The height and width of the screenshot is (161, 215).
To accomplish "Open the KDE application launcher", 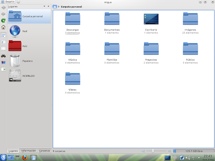I will click(3, 158).
